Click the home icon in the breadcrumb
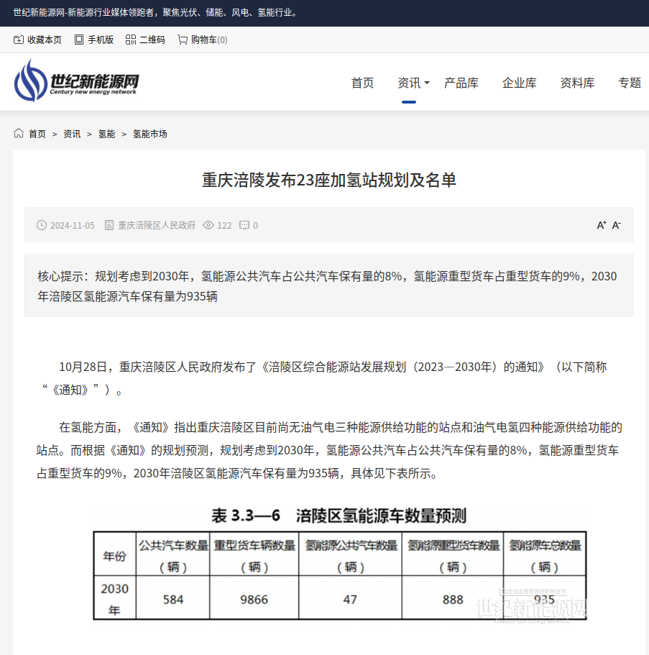The height and width of the screenshot is (655, 649). (19, 134)
